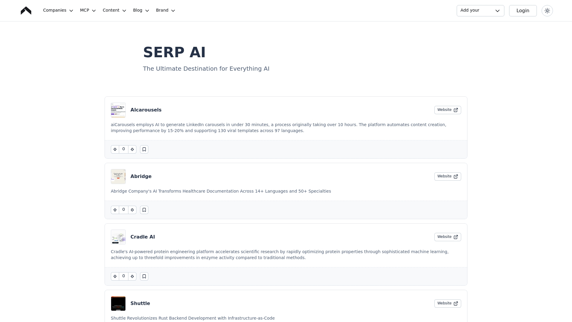The width and height of the screenshot is (572, 322).
Task: Bookmark the AIcarousels listing
Action: [144, 149]
